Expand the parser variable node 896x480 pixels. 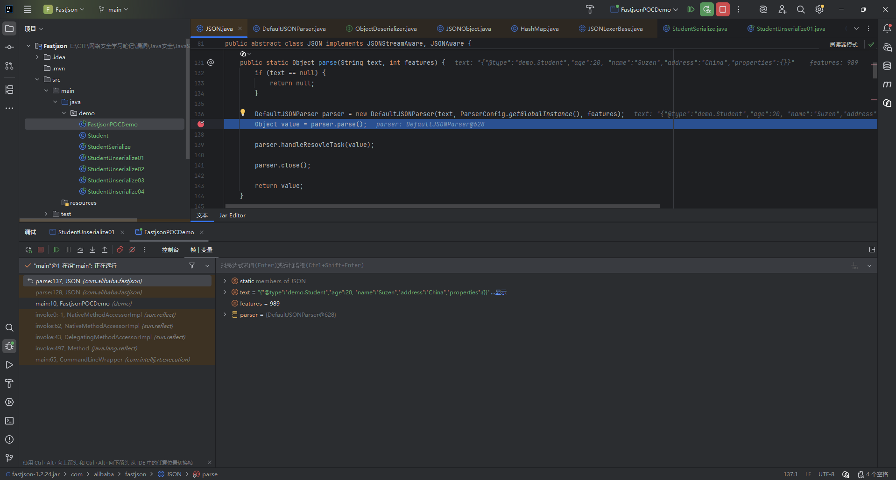pos(225,314)
